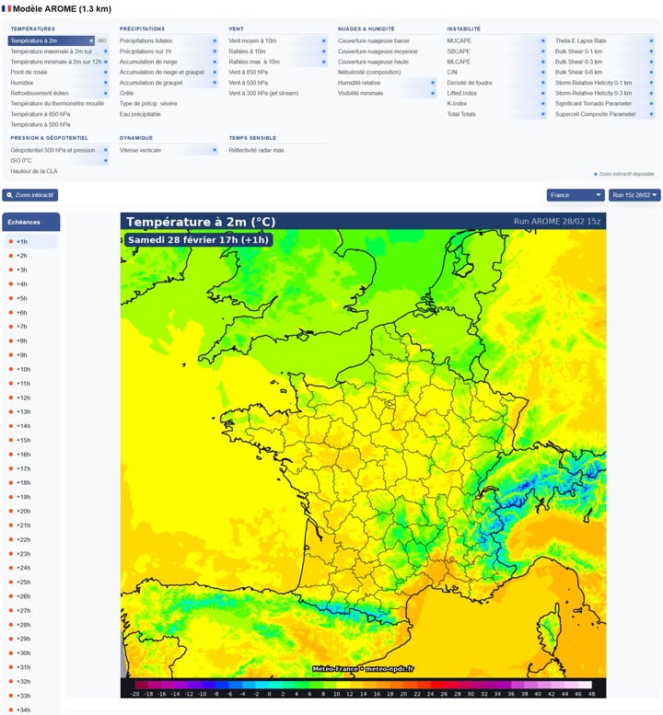This screenshot has height=715, width=663.
Task: Click the blue dot beside Précipitations totales
Action: [x=215, y=41]
